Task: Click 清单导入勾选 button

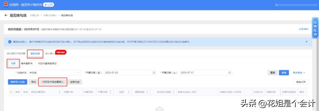Action: tap(18, 82)
